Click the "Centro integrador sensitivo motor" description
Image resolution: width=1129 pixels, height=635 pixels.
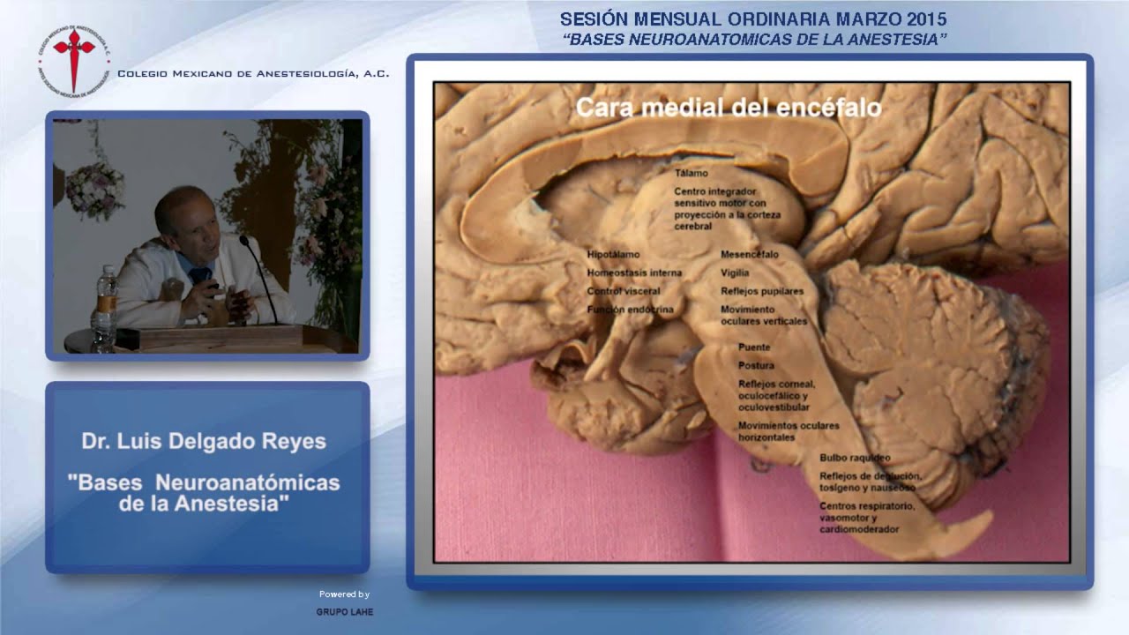click(x=727, y=208)
